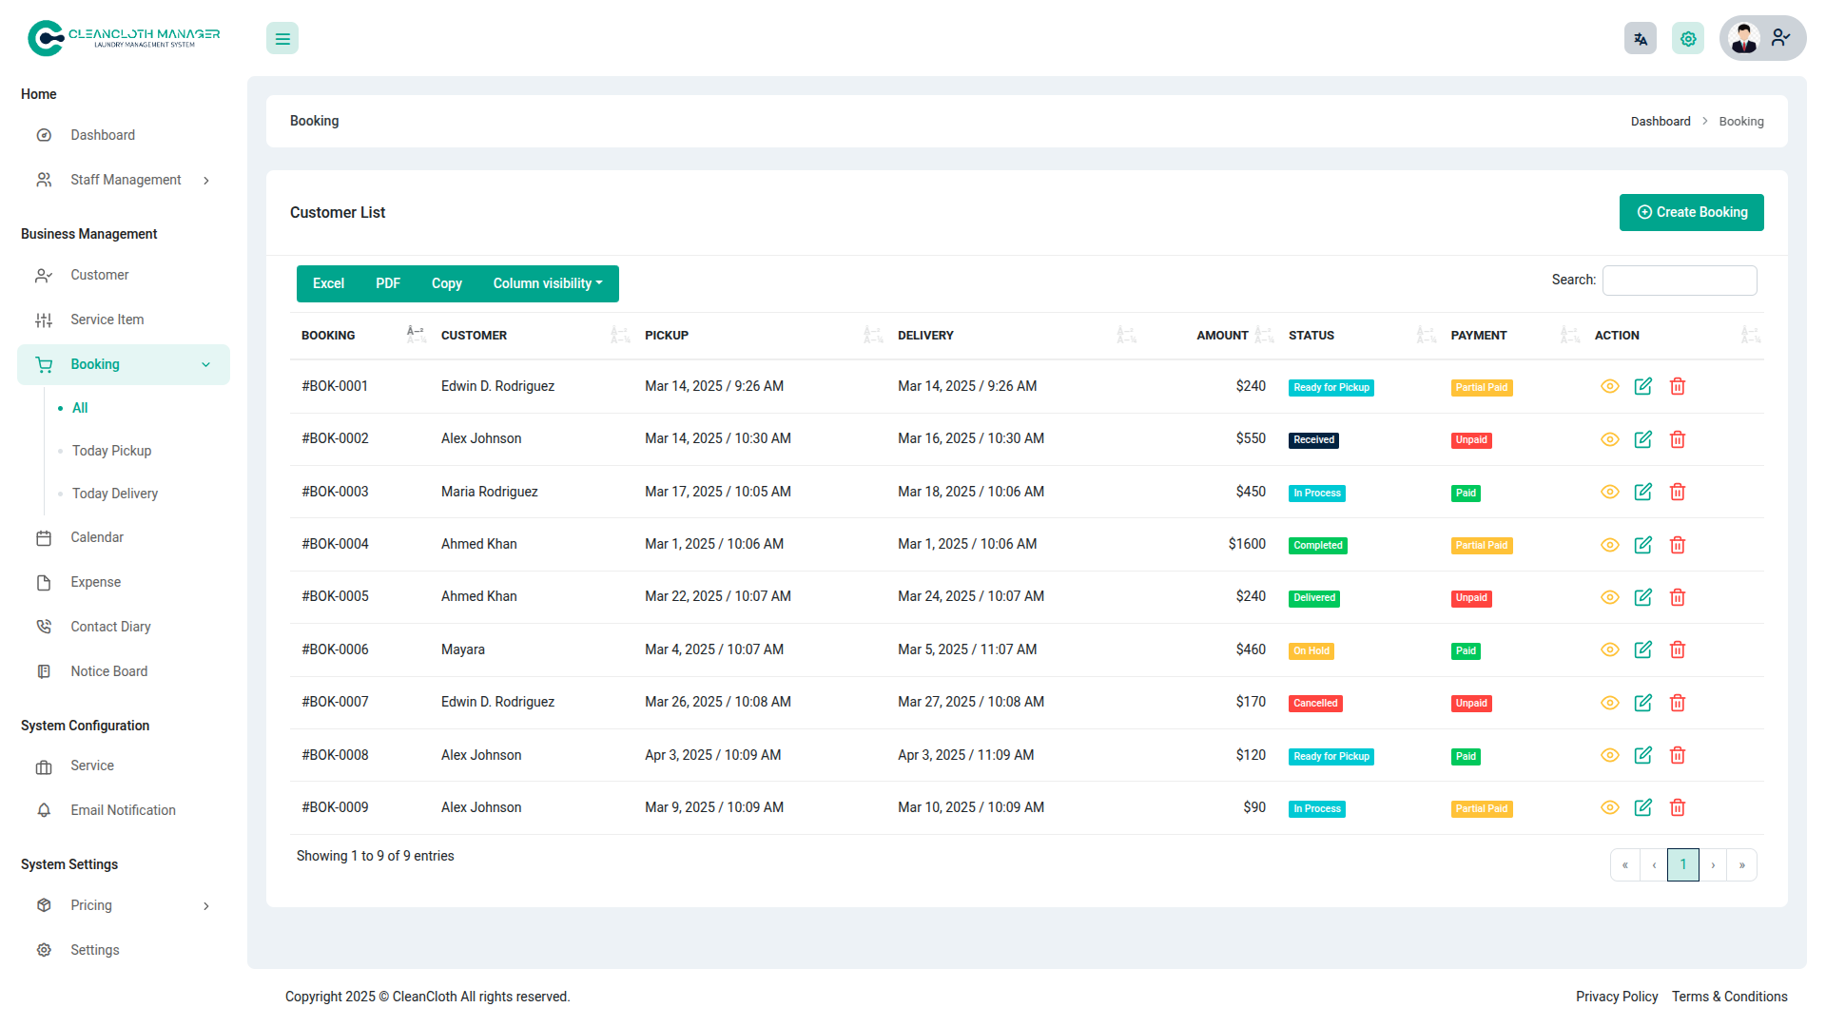1826x1027 pixels.
Task: Open Today Pickup submenu item
Action: coord(111,451)
